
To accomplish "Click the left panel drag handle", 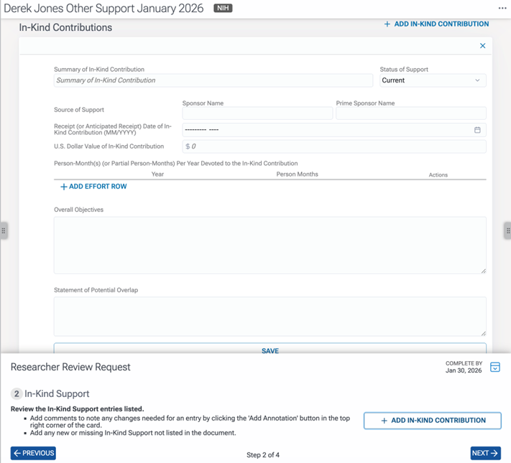I will pos(4,231).
